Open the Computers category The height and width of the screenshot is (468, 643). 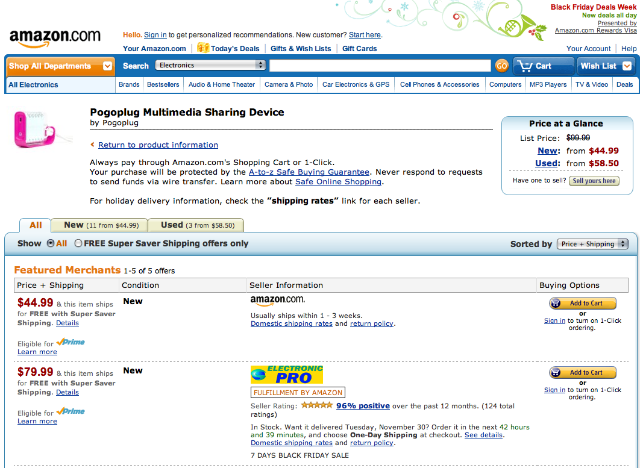click(x=505, y=84)
